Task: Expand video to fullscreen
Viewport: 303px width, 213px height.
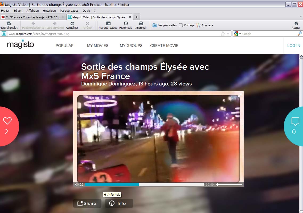Action: tap(240, 95)
